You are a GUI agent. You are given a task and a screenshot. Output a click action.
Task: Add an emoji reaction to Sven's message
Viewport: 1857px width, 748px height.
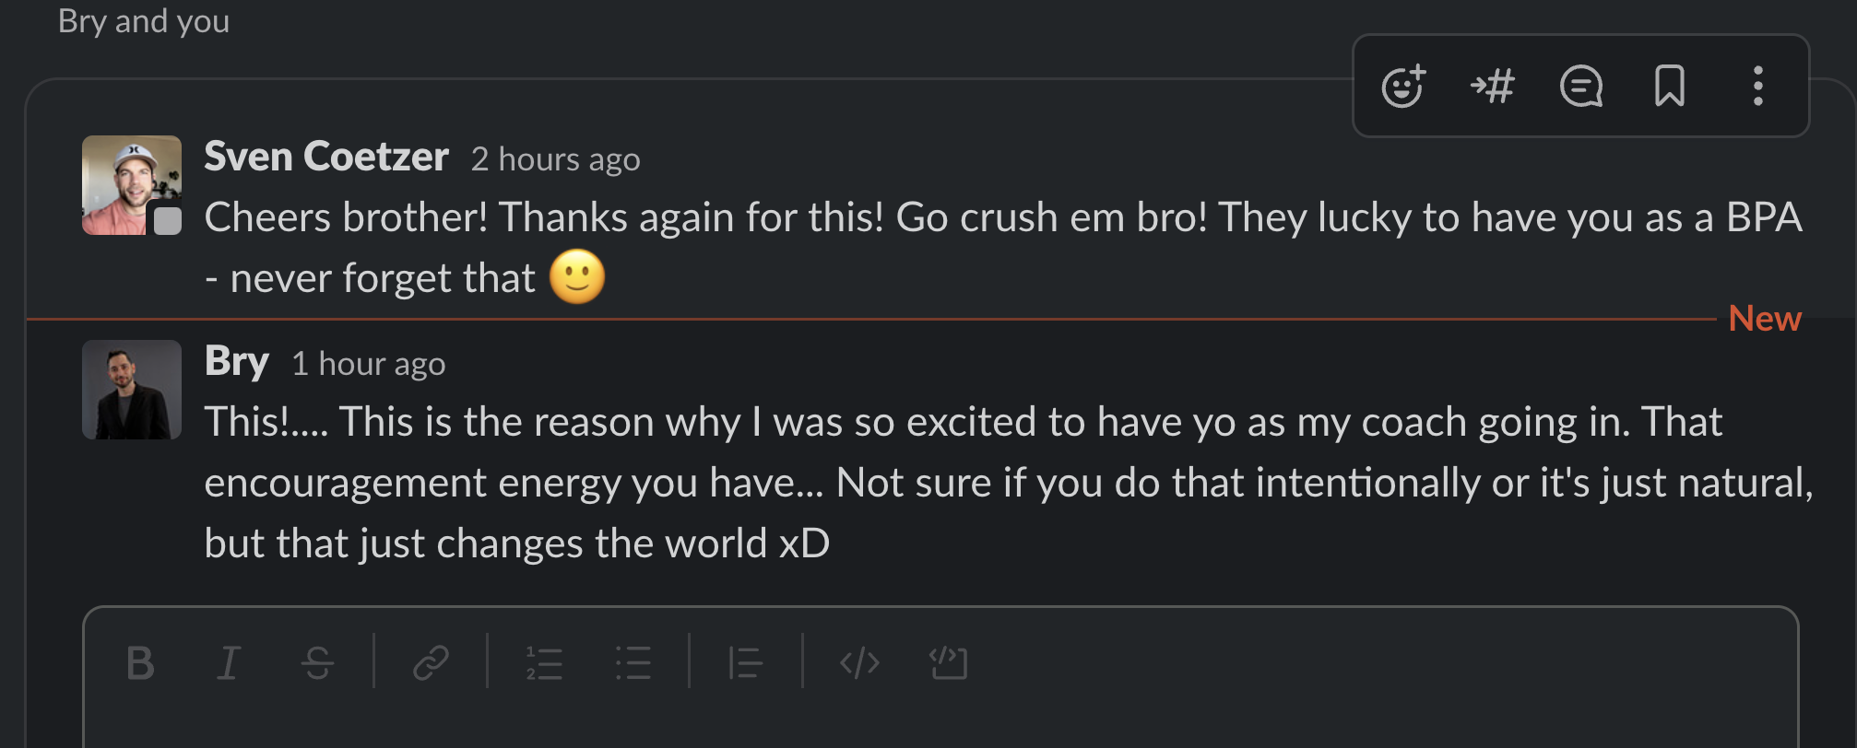(1402, 87)
